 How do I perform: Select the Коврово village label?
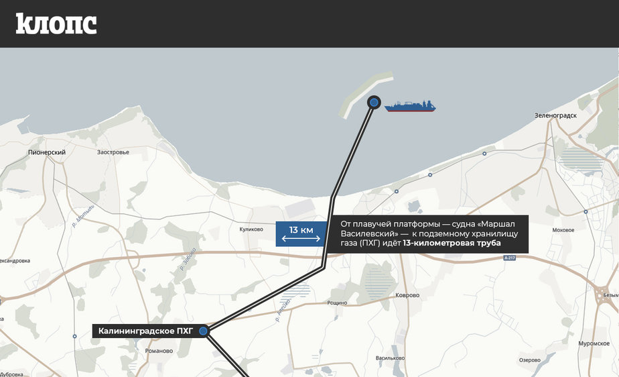pyautogui.click(x=407, y=295)
